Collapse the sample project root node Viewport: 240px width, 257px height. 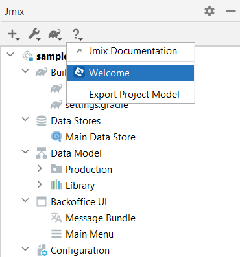[10, 54]
